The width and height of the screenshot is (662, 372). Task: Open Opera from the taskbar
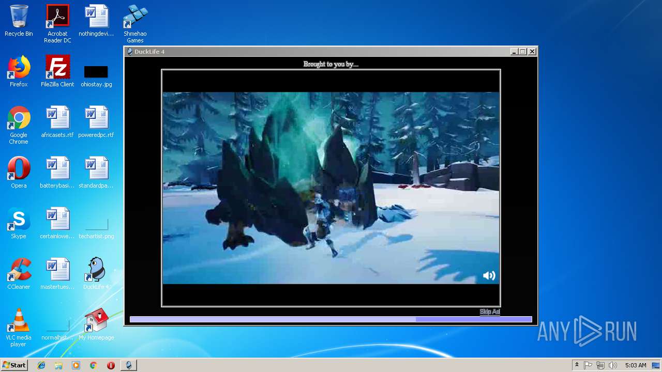click(x=111, y=365)
